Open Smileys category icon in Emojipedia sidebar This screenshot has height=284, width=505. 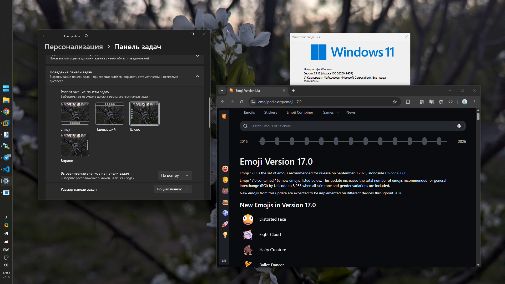pos(225,169)
